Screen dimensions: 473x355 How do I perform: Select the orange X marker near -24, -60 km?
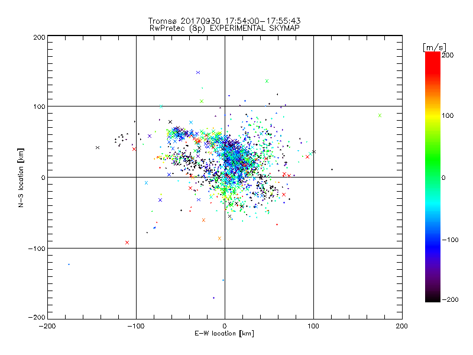pos(203,220)
